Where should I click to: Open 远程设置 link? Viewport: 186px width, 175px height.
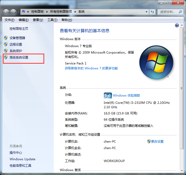(16, 45)
